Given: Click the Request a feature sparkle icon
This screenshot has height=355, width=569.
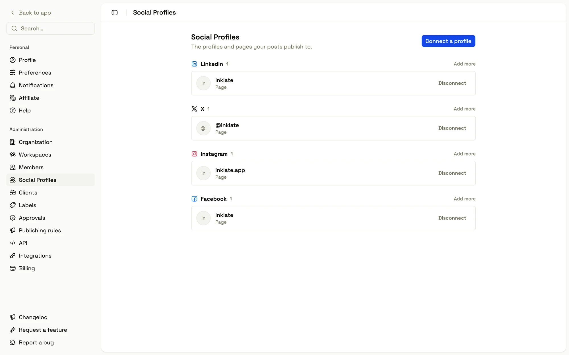Looking at the screenshot, I should (13, 330).
